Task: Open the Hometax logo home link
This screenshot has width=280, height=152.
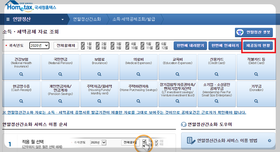Action: coord(31,7)
